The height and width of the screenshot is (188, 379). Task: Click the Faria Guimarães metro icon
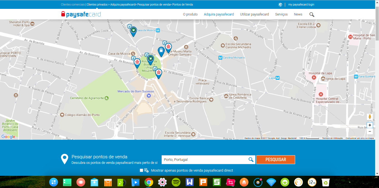pos(356,77)
